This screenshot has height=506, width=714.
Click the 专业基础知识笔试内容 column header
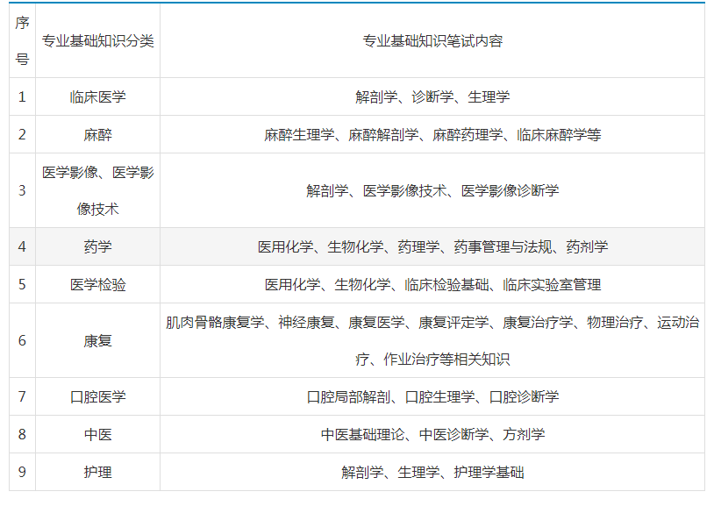point(432,41)
